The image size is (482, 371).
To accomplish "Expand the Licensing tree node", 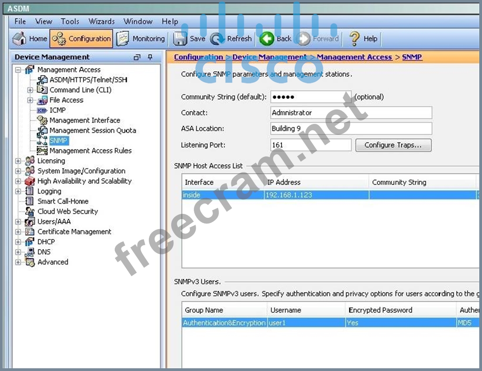I will 18,161.
